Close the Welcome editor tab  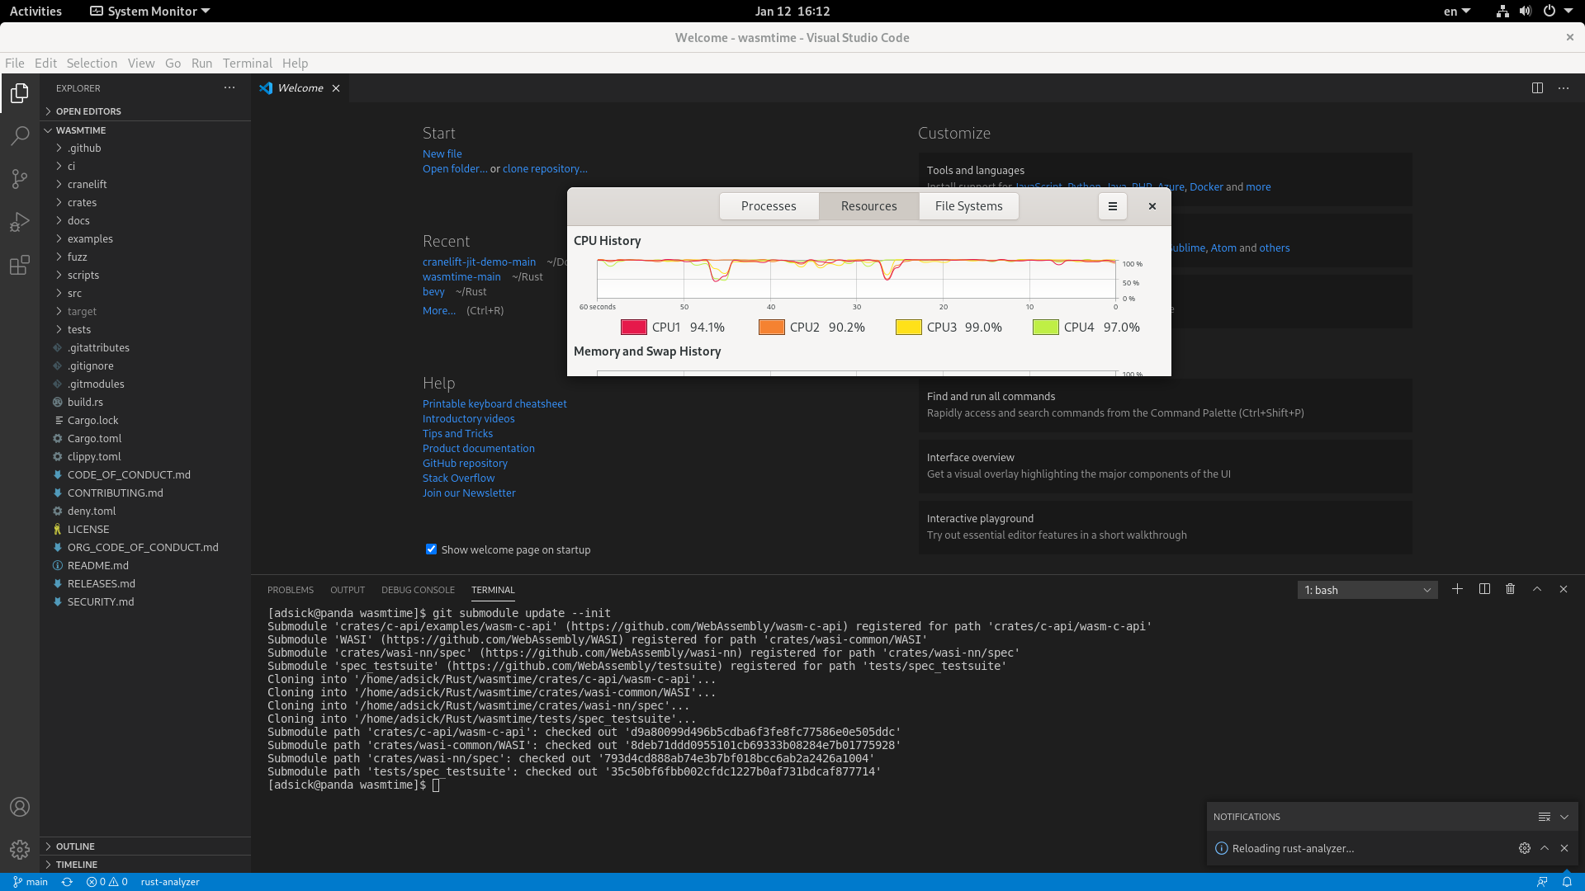336,88
